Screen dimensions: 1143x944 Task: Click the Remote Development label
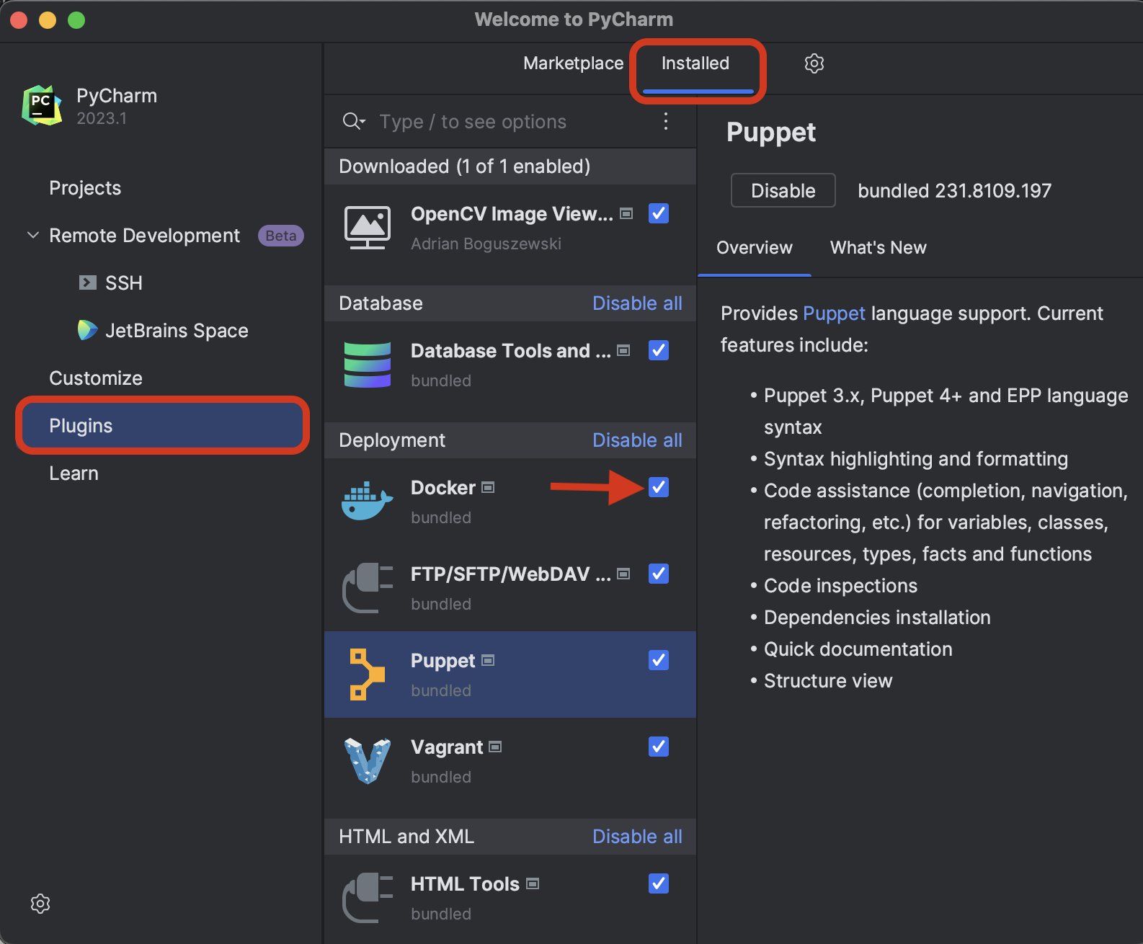(144, 236)
